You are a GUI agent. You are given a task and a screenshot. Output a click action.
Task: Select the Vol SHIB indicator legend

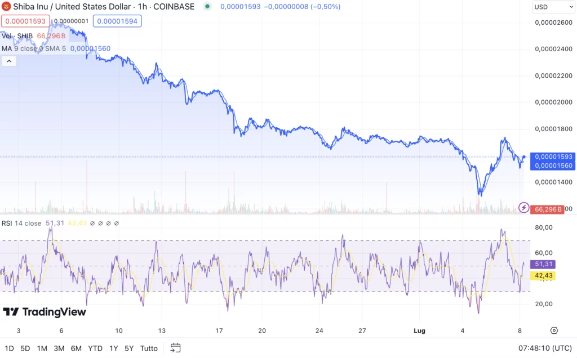pos(18,36)
